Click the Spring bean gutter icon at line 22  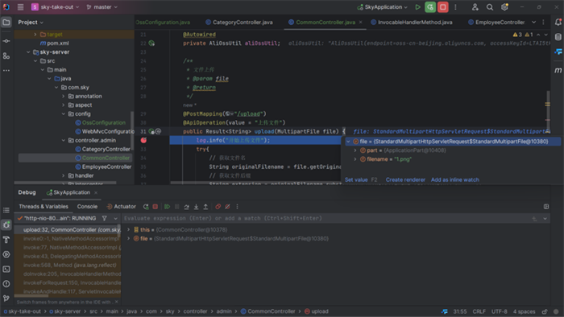(x=151, y=43)
